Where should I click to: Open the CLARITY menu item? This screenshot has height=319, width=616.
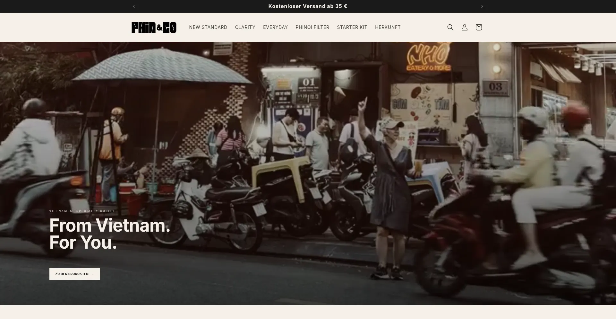pos(245,27)
